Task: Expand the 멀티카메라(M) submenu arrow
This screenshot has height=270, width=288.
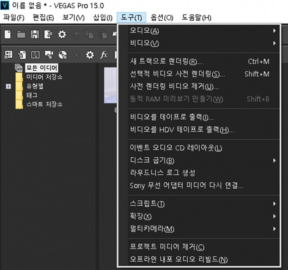Action: (274, 229)
